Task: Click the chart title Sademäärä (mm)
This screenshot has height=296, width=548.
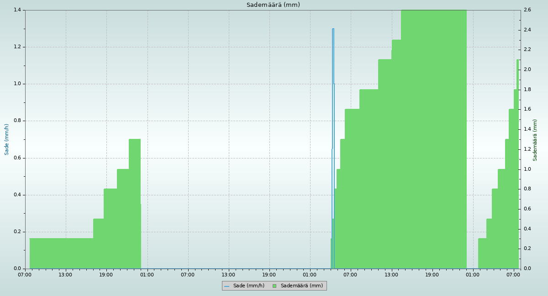Action: click(273, 5)
